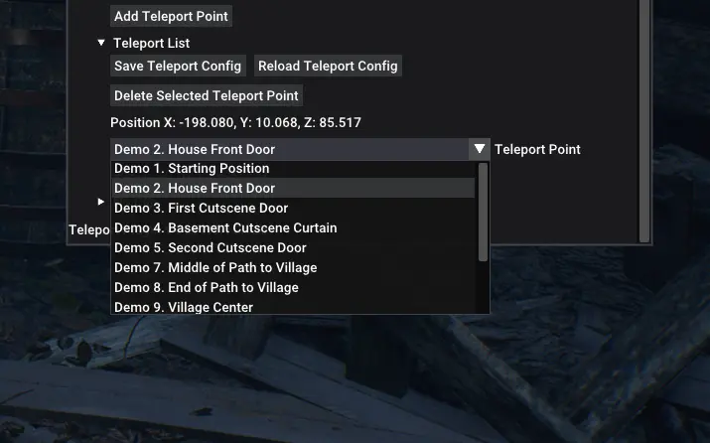Expand the collapsed section arrow below Teleport List
The width and height of the screenshot is (710, 443).
[x=101, y=202]
